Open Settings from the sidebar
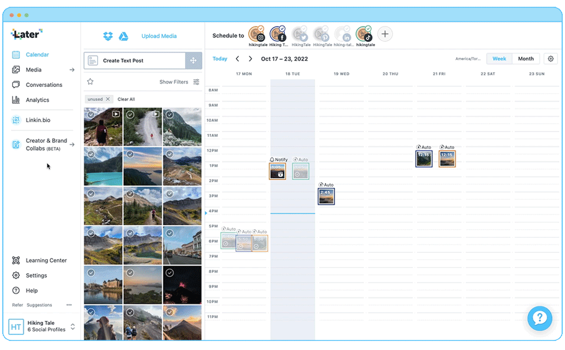Screen dimensions: 565x350 (36, 275)
